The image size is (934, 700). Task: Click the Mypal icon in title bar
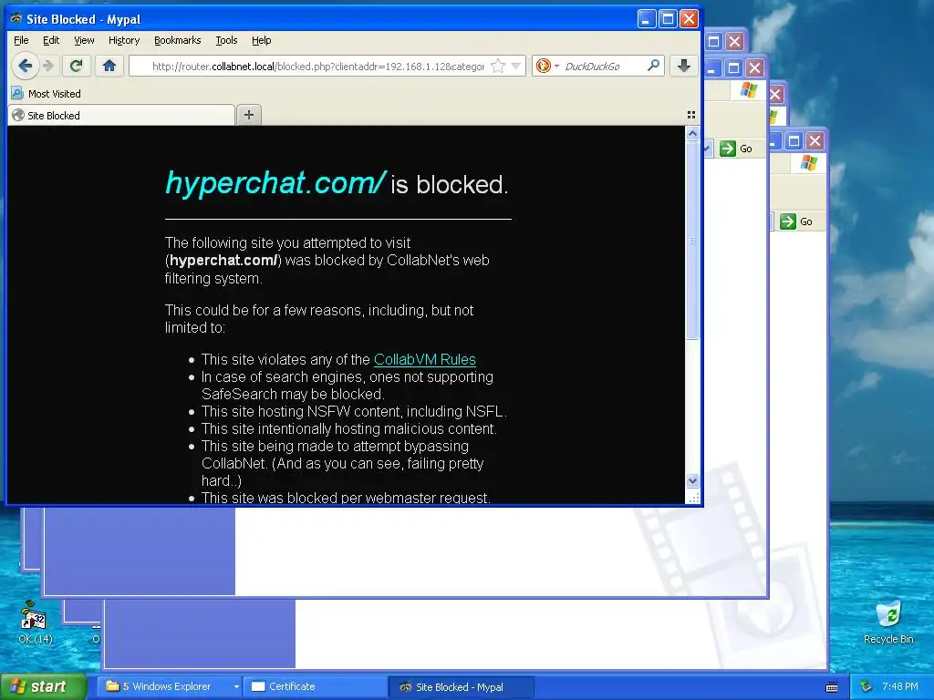pos(16,19)
